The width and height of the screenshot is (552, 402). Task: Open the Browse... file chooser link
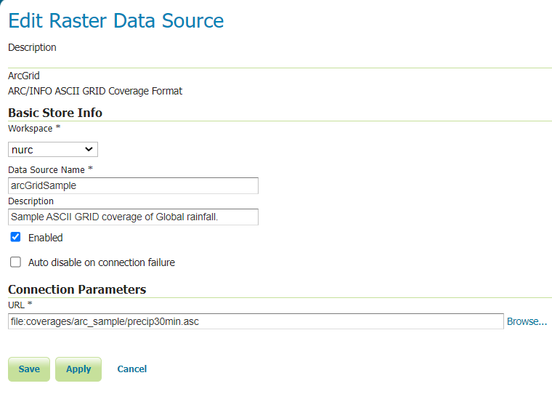click(527, 321)
